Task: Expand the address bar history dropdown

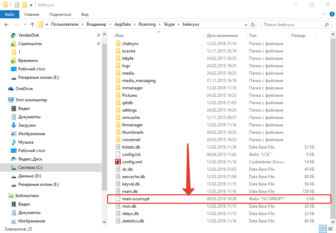Action: [246, 25]
